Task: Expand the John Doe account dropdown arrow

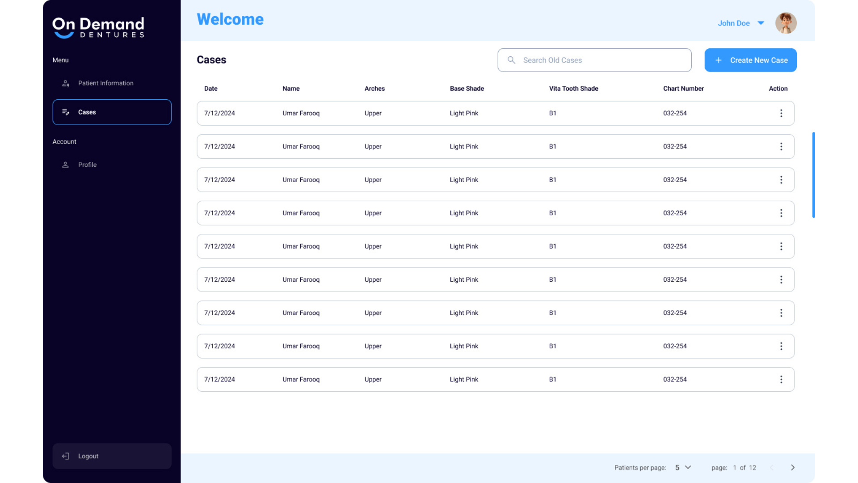Action: coord(761,23)
